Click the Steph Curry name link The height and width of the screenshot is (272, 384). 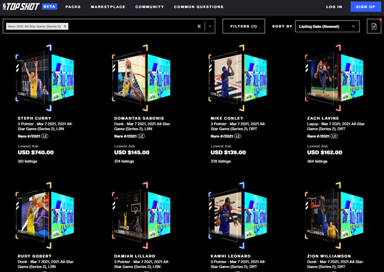[x=35, y=118]
